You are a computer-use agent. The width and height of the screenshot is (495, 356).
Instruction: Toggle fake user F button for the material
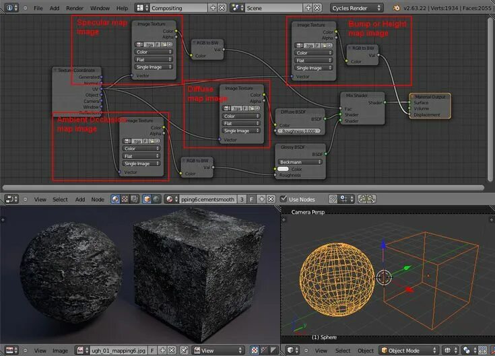[251, 199]
